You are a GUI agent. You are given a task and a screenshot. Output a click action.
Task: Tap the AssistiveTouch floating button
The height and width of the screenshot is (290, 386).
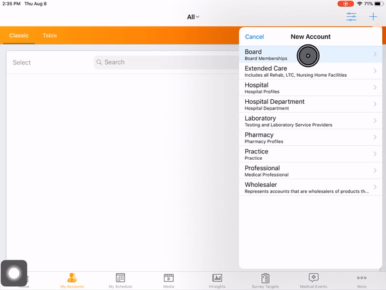point(14,273)
